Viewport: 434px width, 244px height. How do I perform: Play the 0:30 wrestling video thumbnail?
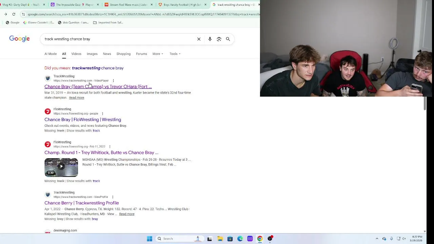click(x=61, y=167)
